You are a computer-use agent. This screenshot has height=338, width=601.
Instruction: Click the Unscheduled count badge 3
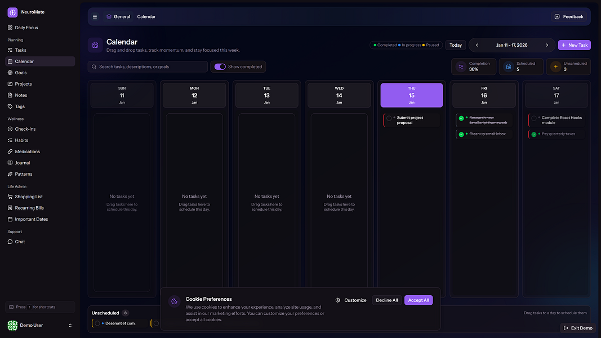[x=126, y=313]
